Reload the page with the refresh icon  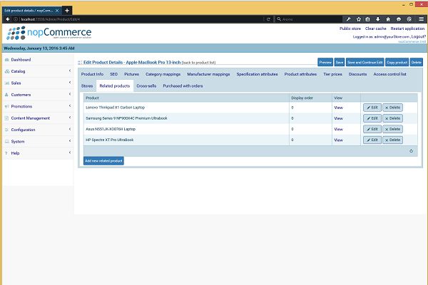click(268, 19)
